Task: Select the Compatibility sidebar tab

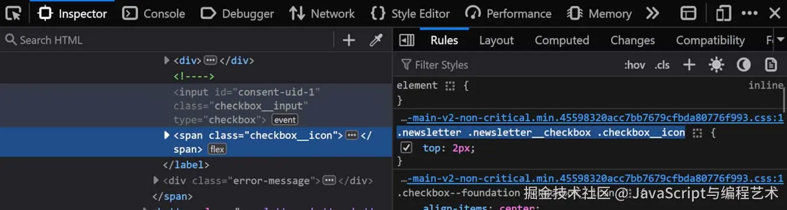Action: coord(710,40)
